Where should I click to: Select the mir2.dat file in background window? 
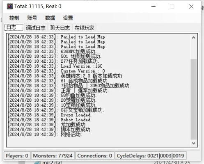click(52, 162)
